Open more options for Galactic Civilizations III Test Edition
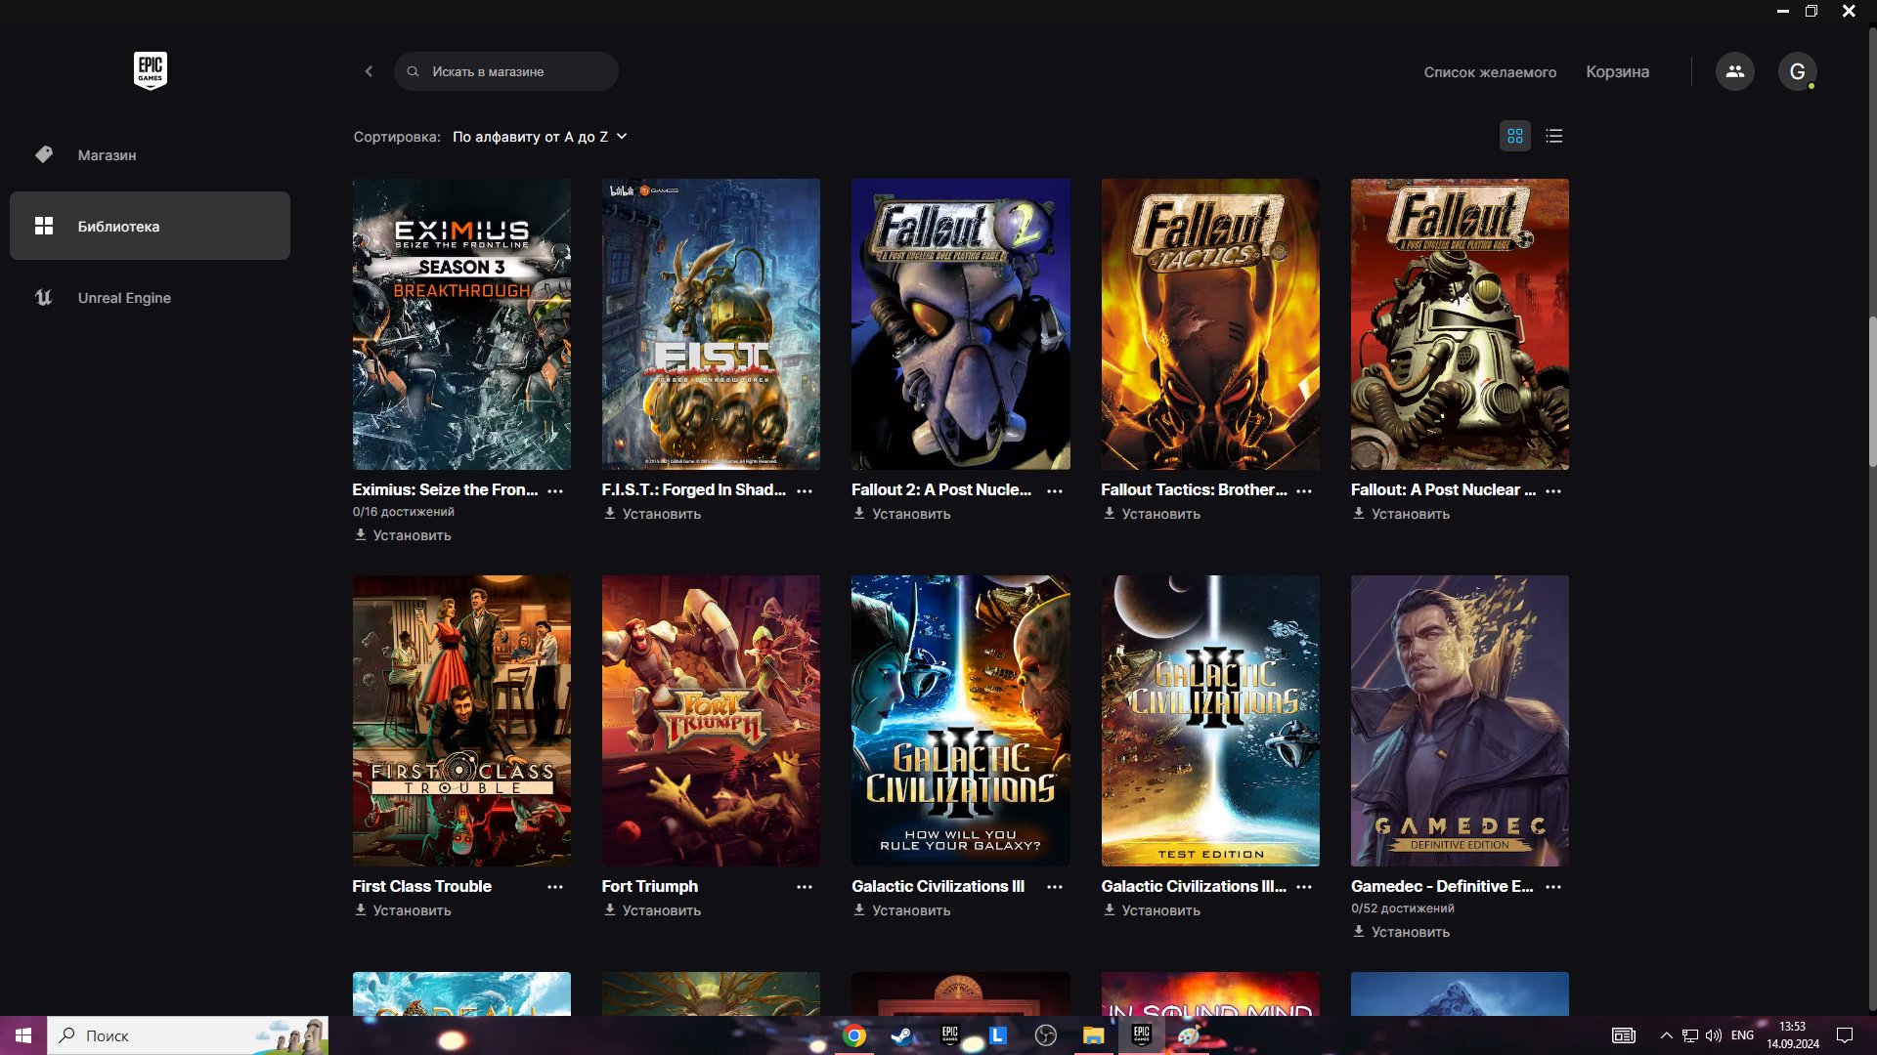The image size is (1877, 1055). [1304, 887]
